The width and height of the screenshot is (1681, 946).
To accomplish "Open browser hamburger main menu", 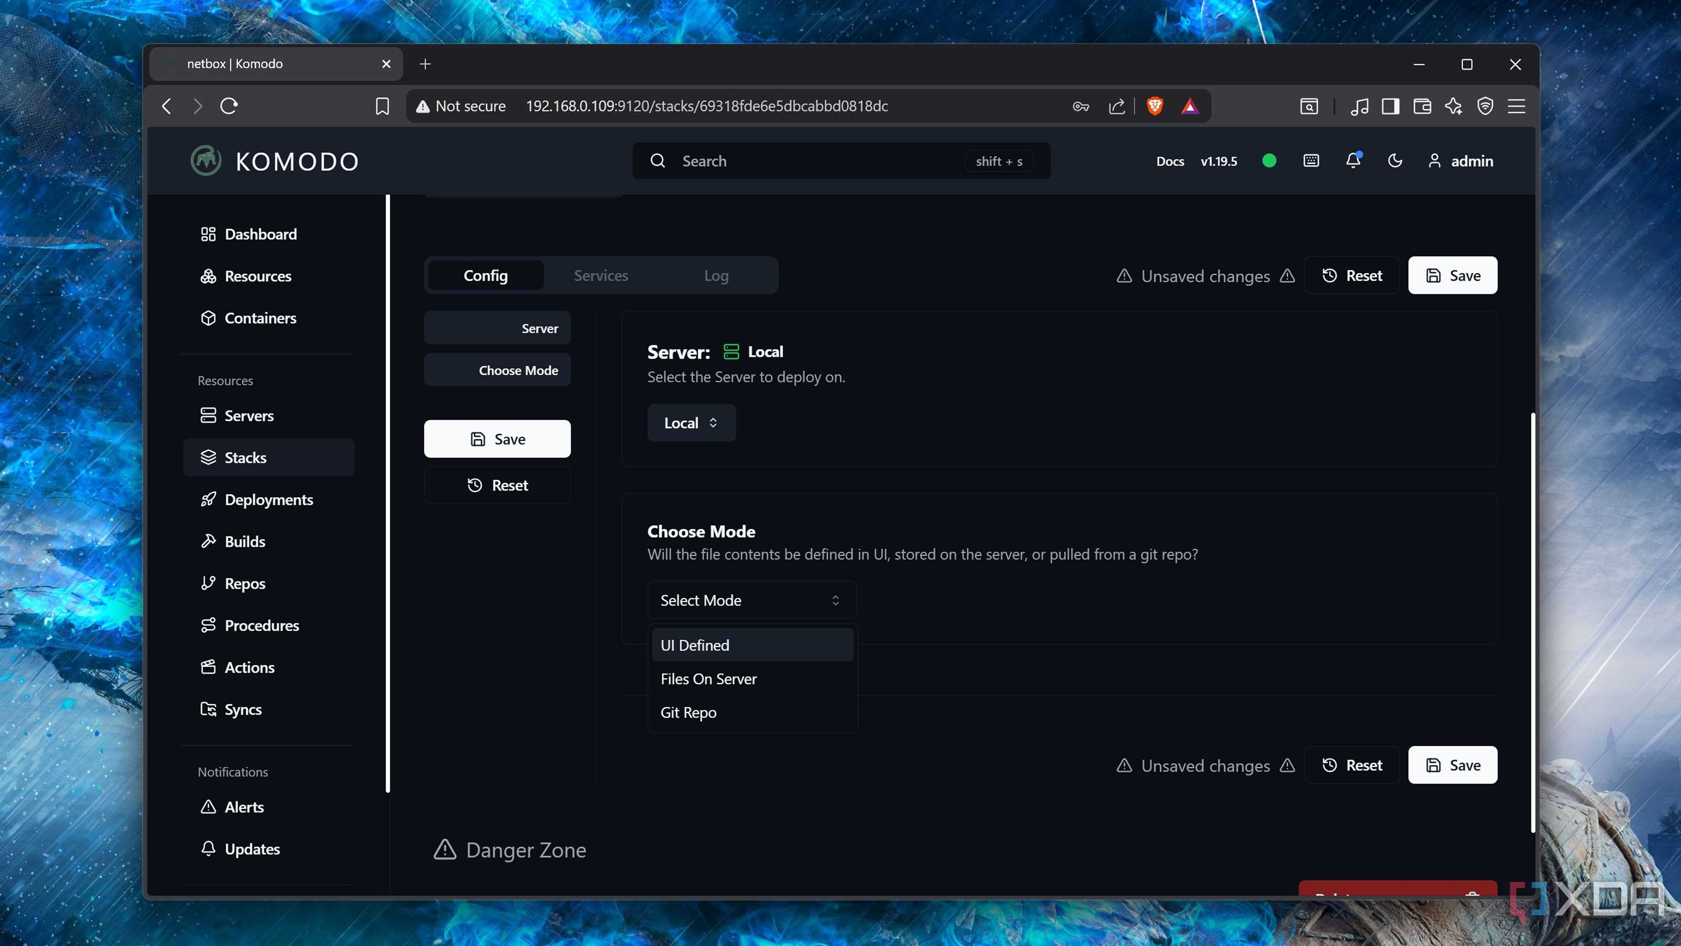I will coord(1516,106).
